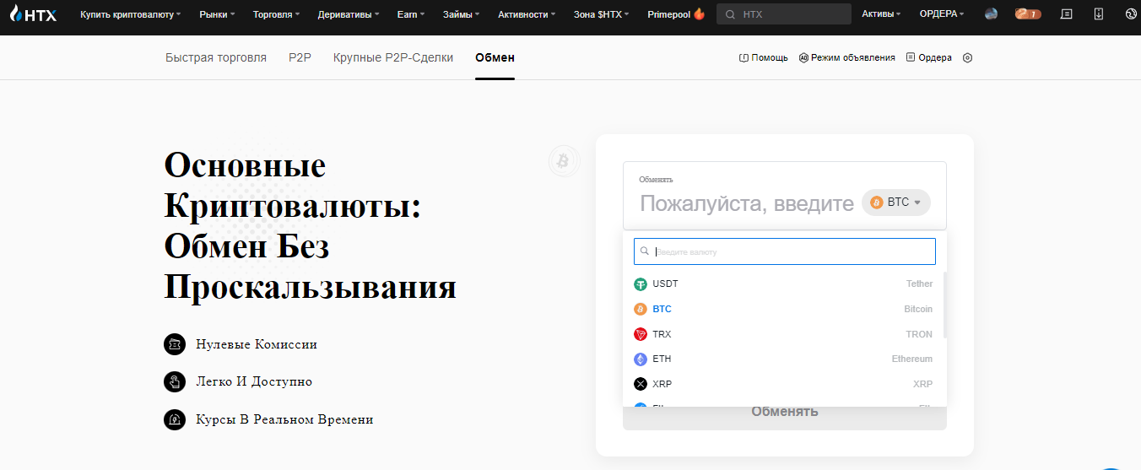
Task: Expand the Earn menu
Action: 411,14
